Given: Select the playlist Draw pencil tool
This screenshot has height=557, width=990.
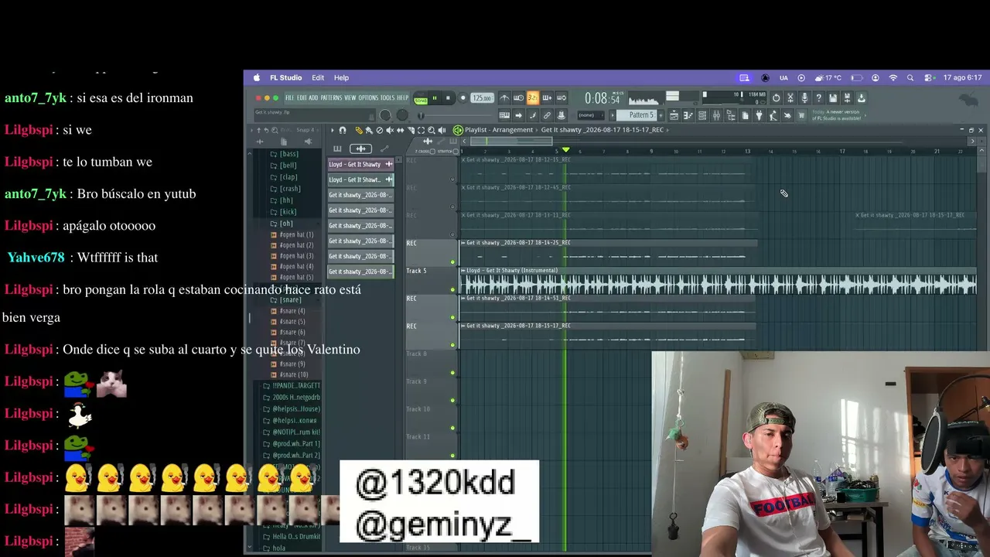Looking at the screenshot, I should pyautogui.click(x=359, y=130).
